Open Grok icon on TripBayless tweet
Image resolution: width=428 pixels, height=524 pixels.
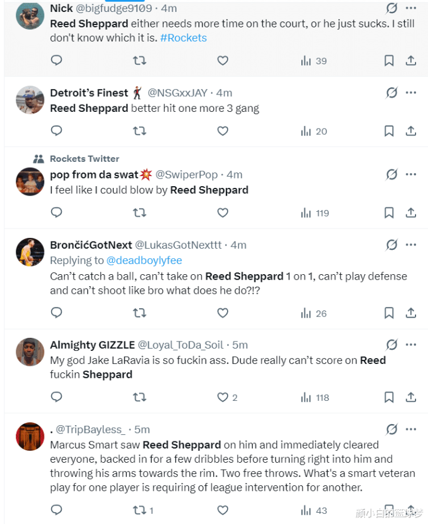tap(392, 429)
